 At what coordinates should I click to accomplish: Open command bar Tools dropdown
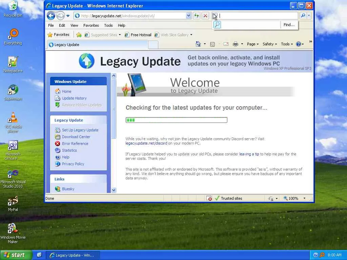pyautogui.click(x=287, y=44)
